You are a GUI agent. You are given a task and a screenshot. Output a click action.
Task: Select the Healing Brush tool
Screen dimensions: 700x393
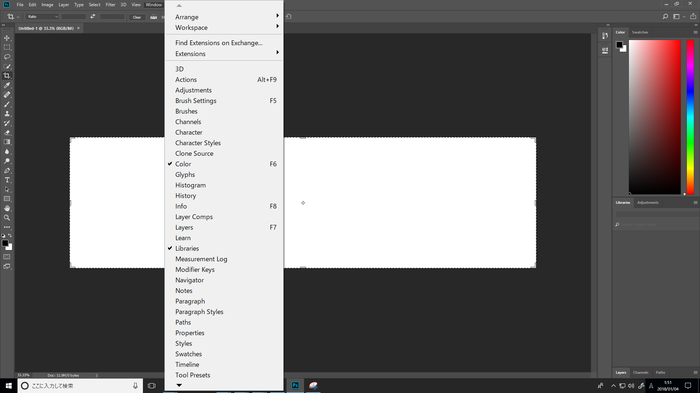[x=7, y=95]
